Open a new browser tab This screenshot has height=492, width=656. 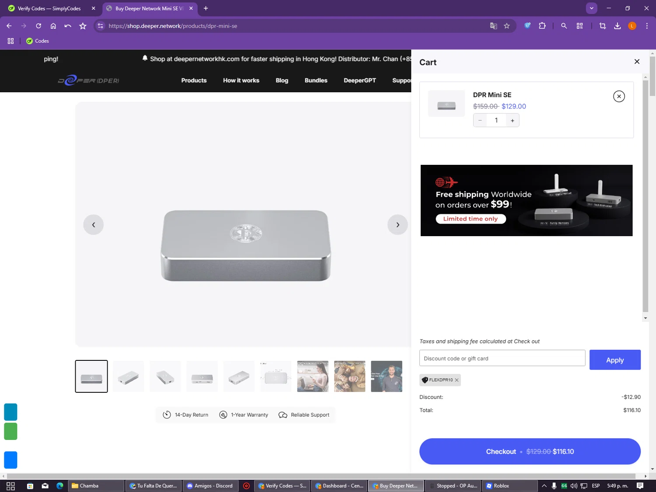[206, 8]
